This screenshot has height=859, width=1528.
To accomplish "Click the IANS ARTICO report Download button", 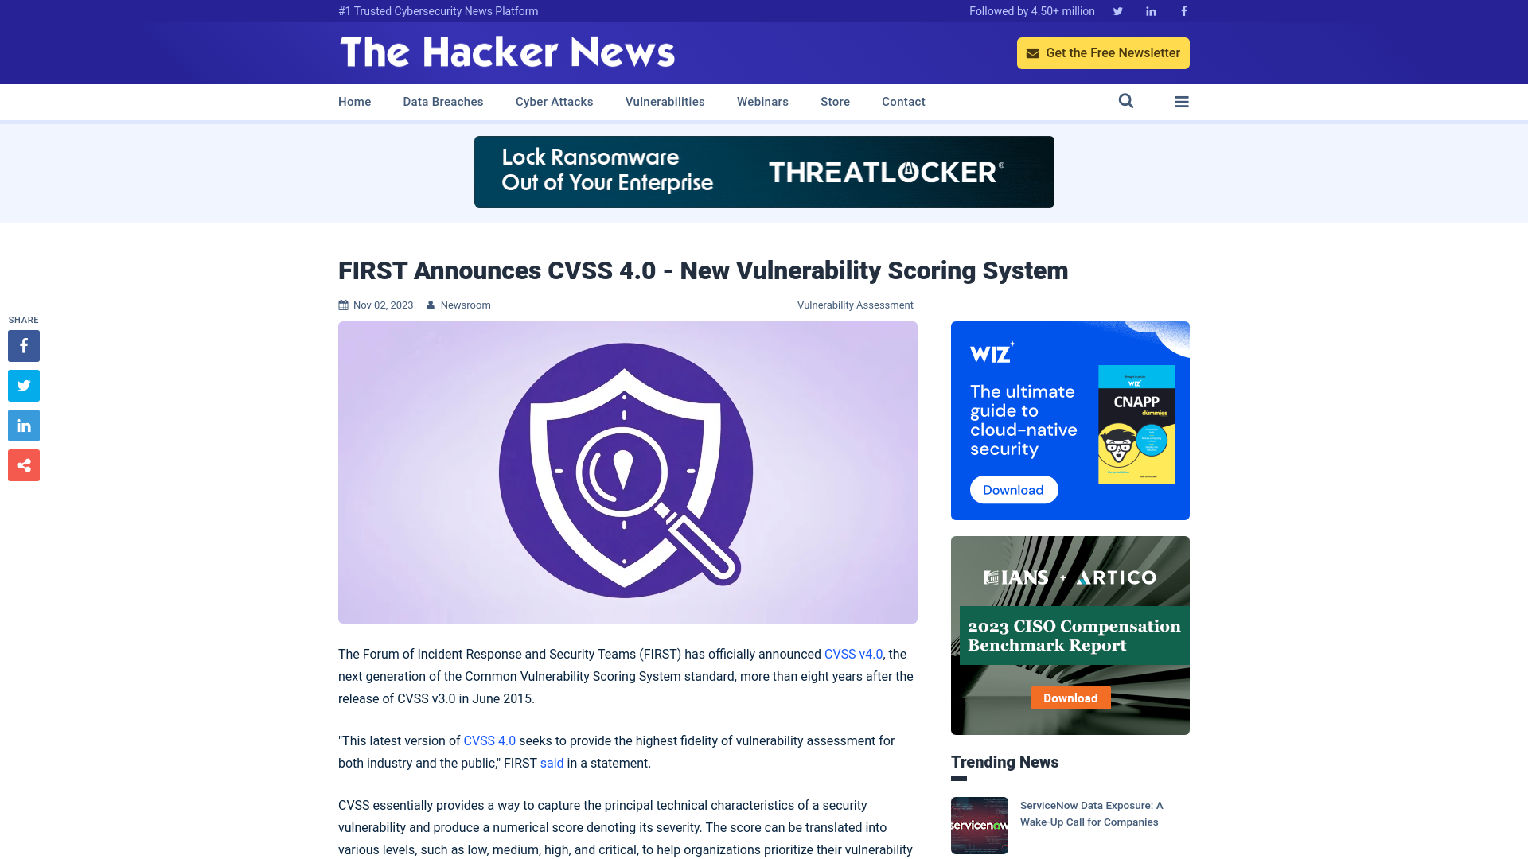I will (x=1070, y=698).
